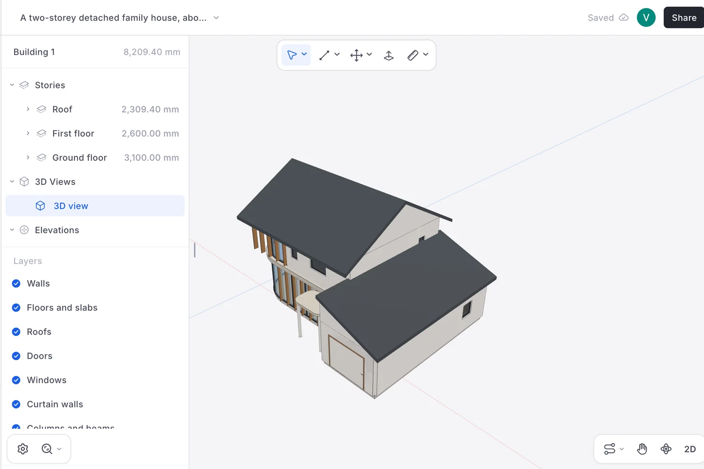Hide the Roofs layer
The image size is (704, 469).
tap(16, 332)
